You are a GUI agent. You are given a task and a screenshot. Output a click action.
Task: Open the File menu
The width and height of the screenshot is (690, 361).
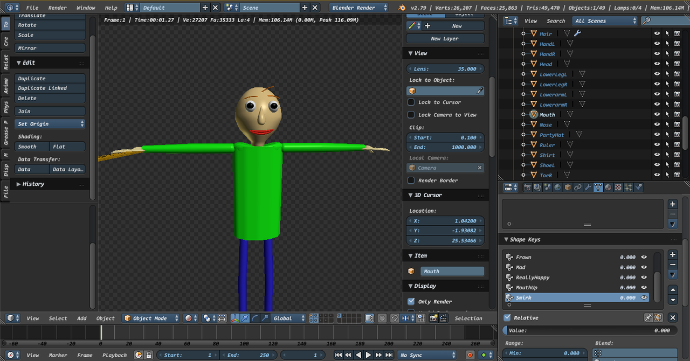point(32,8)
